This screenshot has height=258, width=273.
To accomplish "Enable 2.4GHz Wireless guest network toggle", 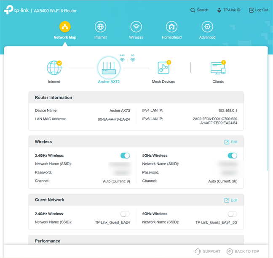I will point(125,214).
